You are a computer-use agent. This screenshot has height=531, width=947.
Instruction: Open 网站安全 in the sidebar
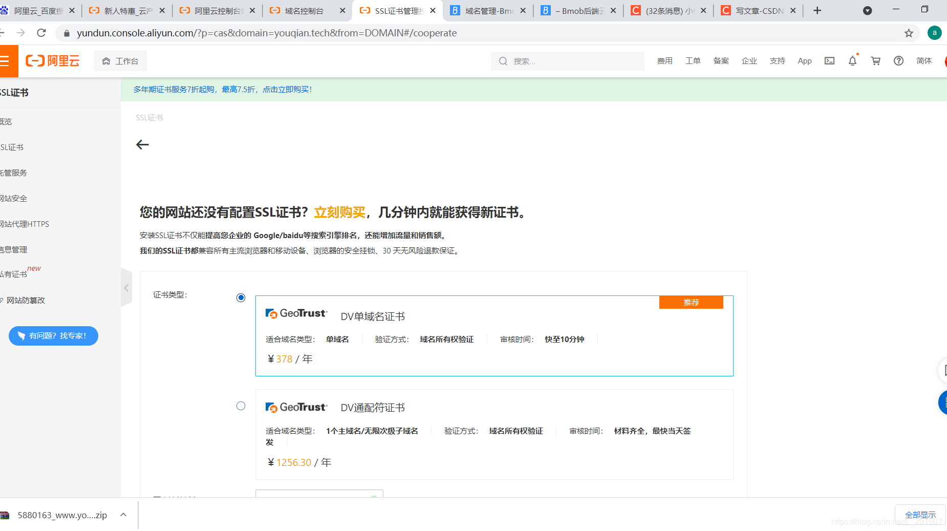(x=14, y=199)
